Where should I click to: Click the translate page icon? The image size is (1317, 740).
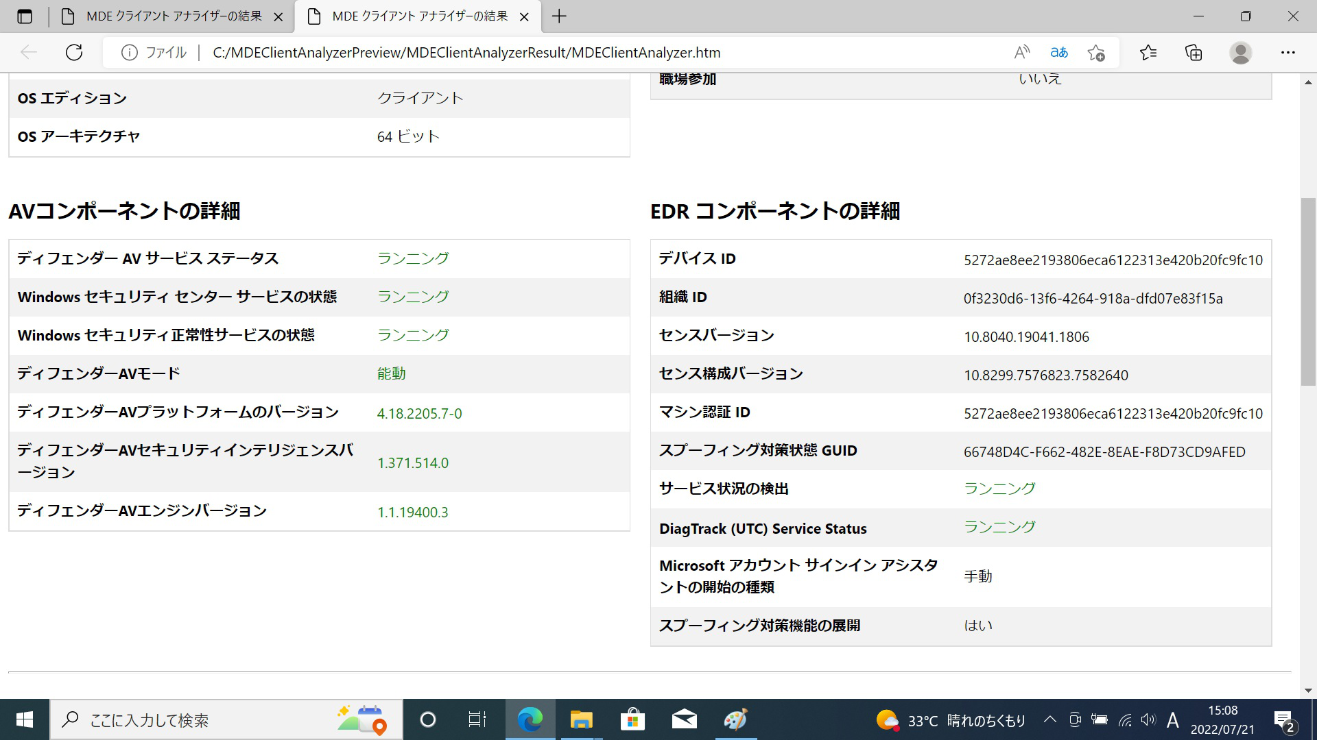[1058, 53]
